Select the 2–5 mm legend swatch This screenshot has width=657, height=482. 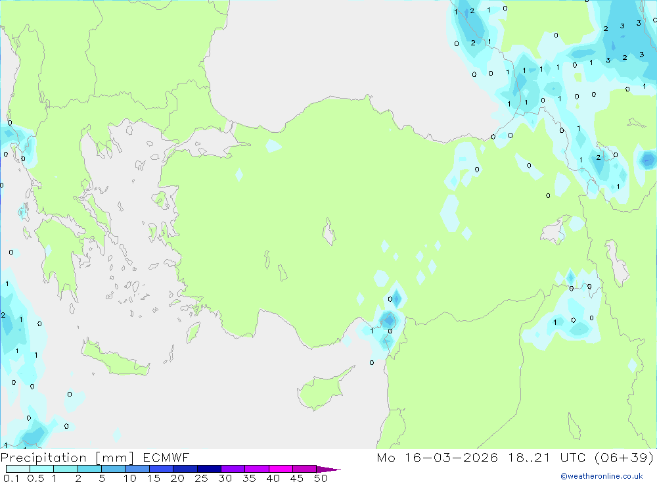pos(89,469)
